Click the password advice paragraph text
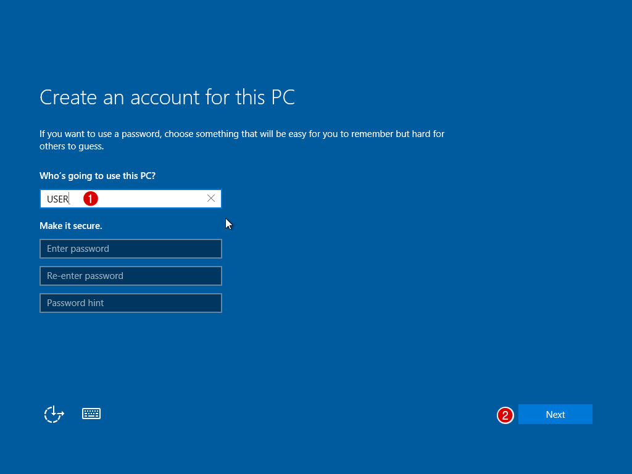 tap(242, 140)
